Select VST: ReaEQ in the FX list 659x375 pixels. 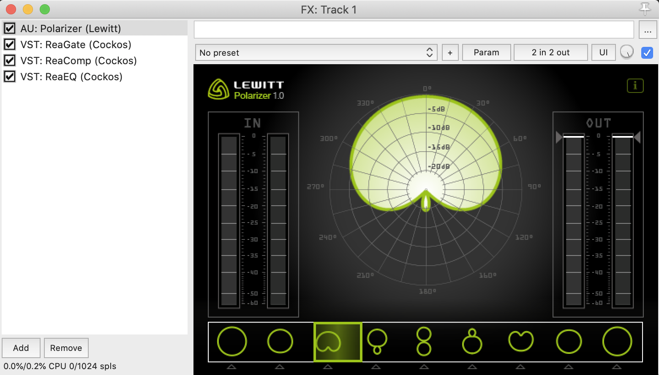click(71, 77)
